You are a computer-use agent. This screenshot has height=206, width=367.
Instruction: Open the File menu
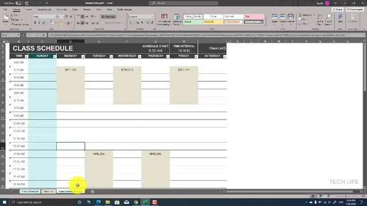tap(5, 10)
